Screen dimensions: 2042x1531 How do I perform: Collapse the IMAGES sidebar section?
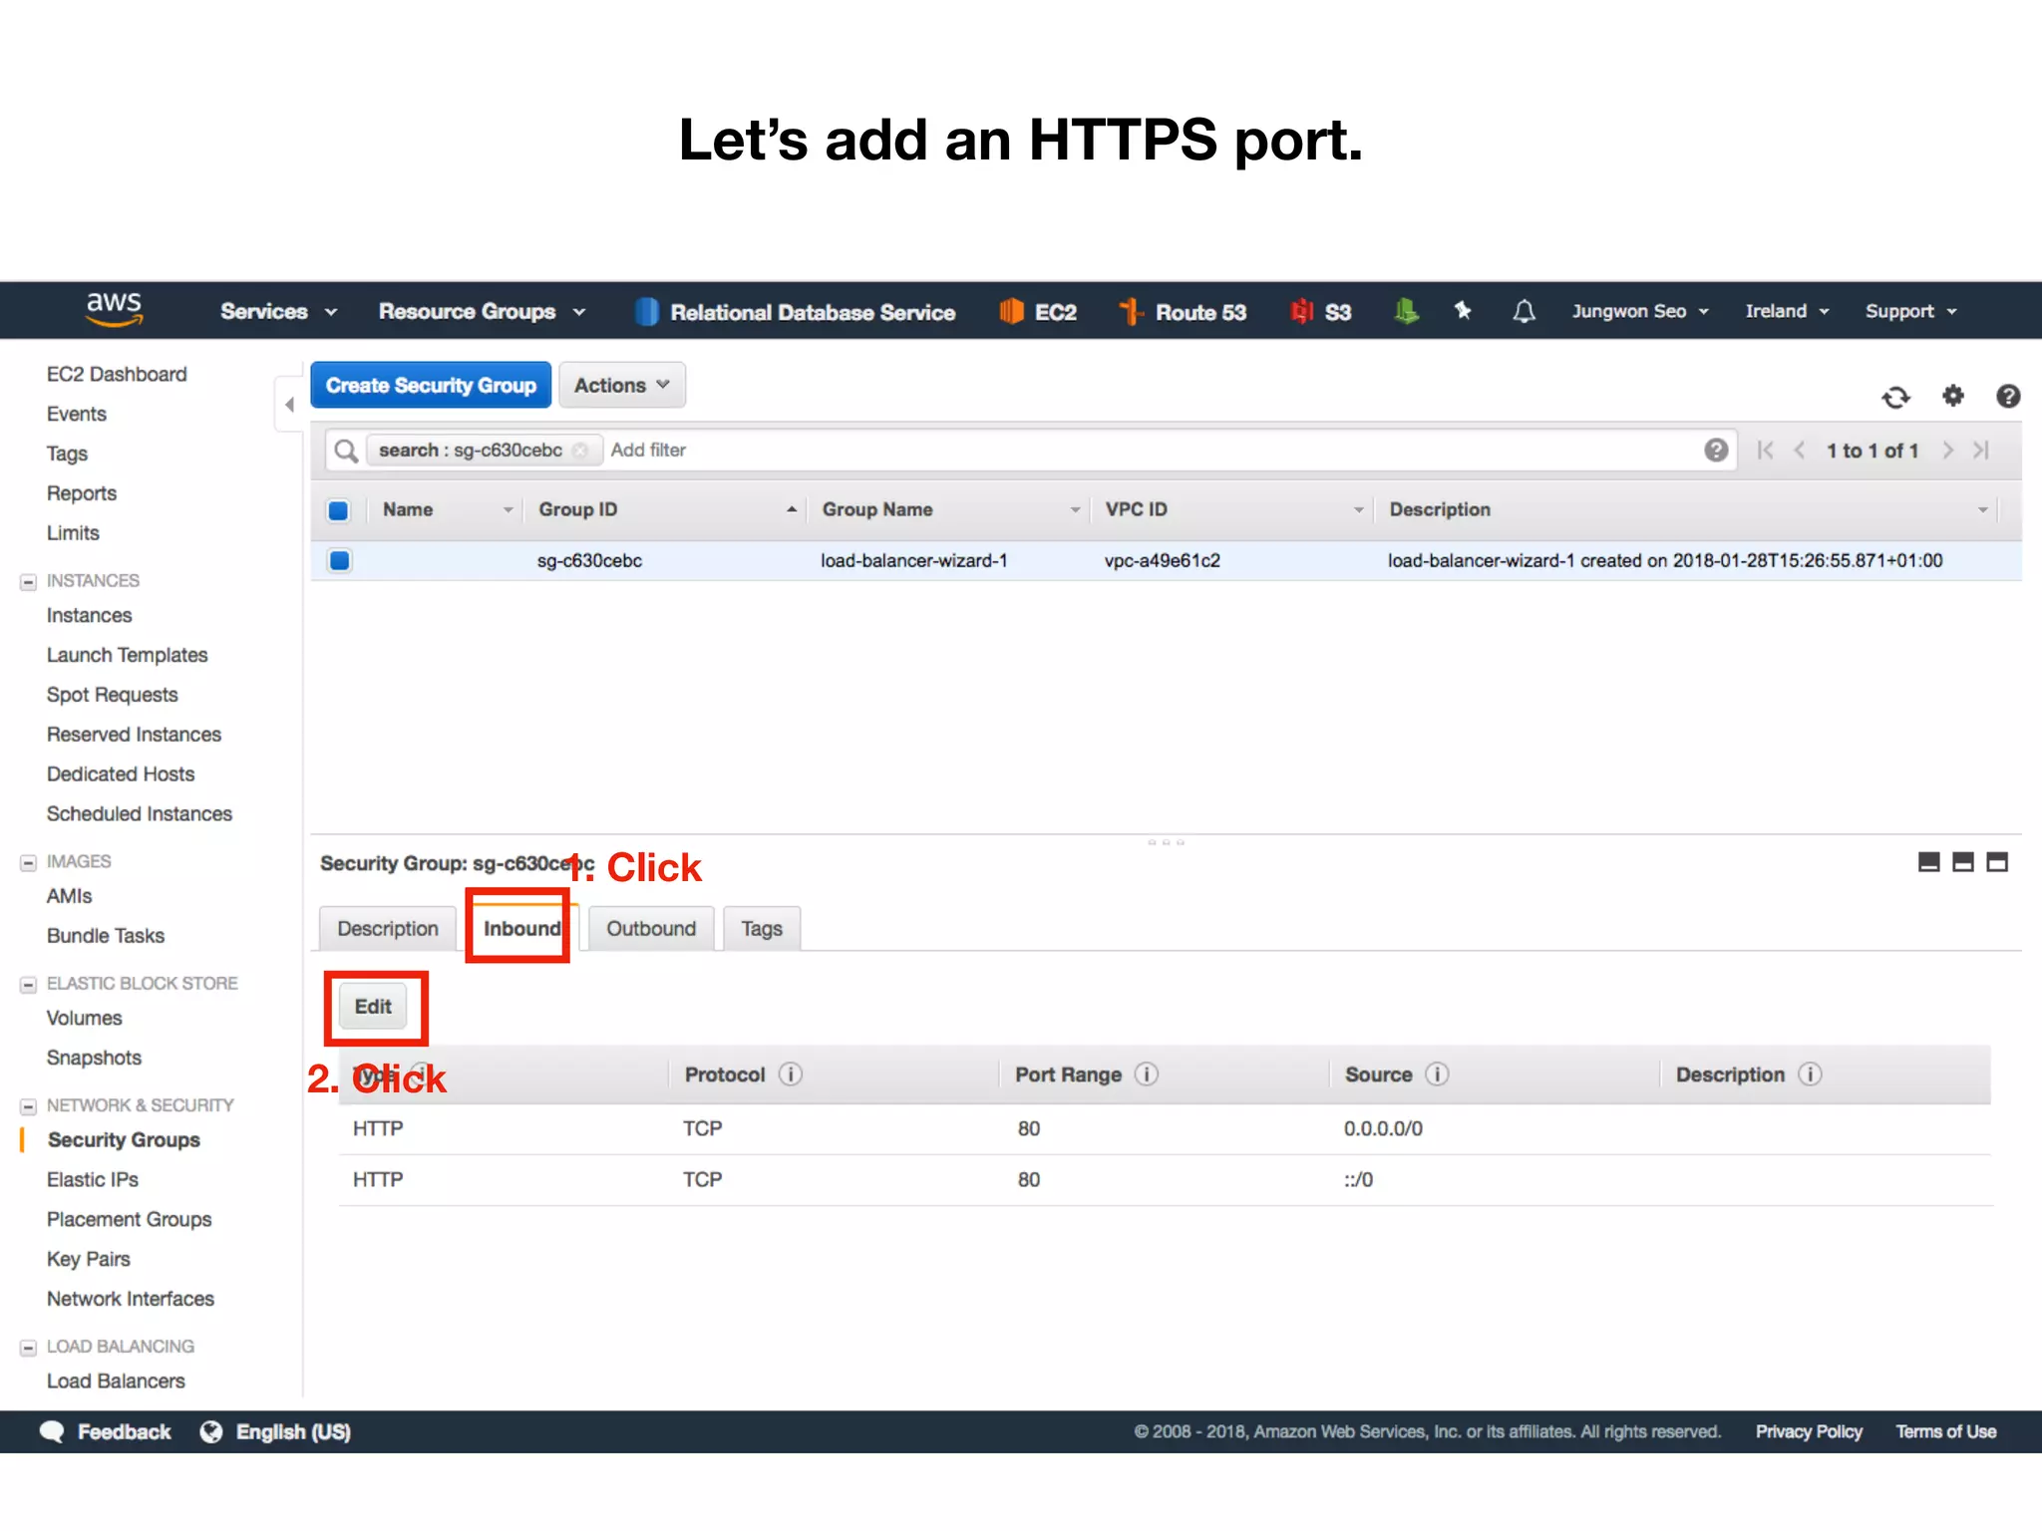(x=28, y=862)
